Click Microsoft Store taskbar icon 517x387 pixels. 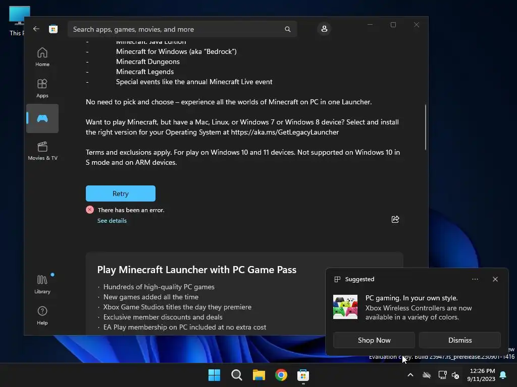(x=303, y=375)
